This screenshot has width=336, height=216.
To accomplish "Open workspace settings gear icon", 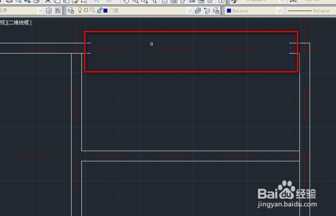I will point(49,11).
